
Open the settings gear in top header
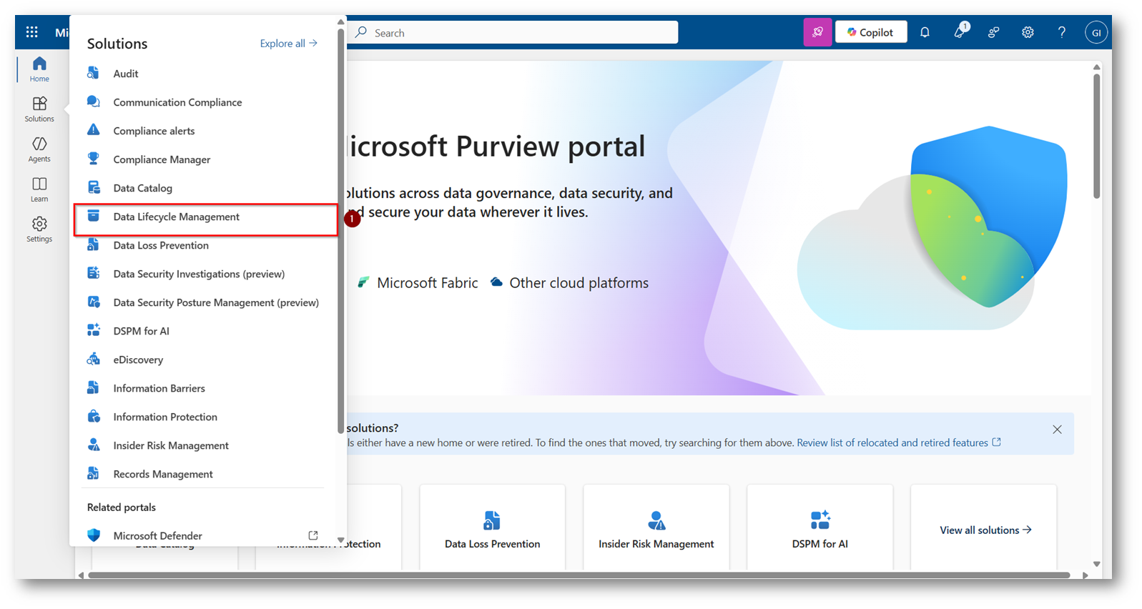coord(1028,32)
